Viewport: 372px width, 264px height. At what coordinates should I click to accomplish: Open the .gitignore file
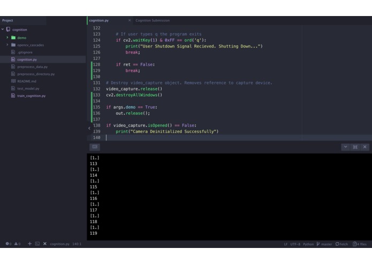tap(25, 52)
